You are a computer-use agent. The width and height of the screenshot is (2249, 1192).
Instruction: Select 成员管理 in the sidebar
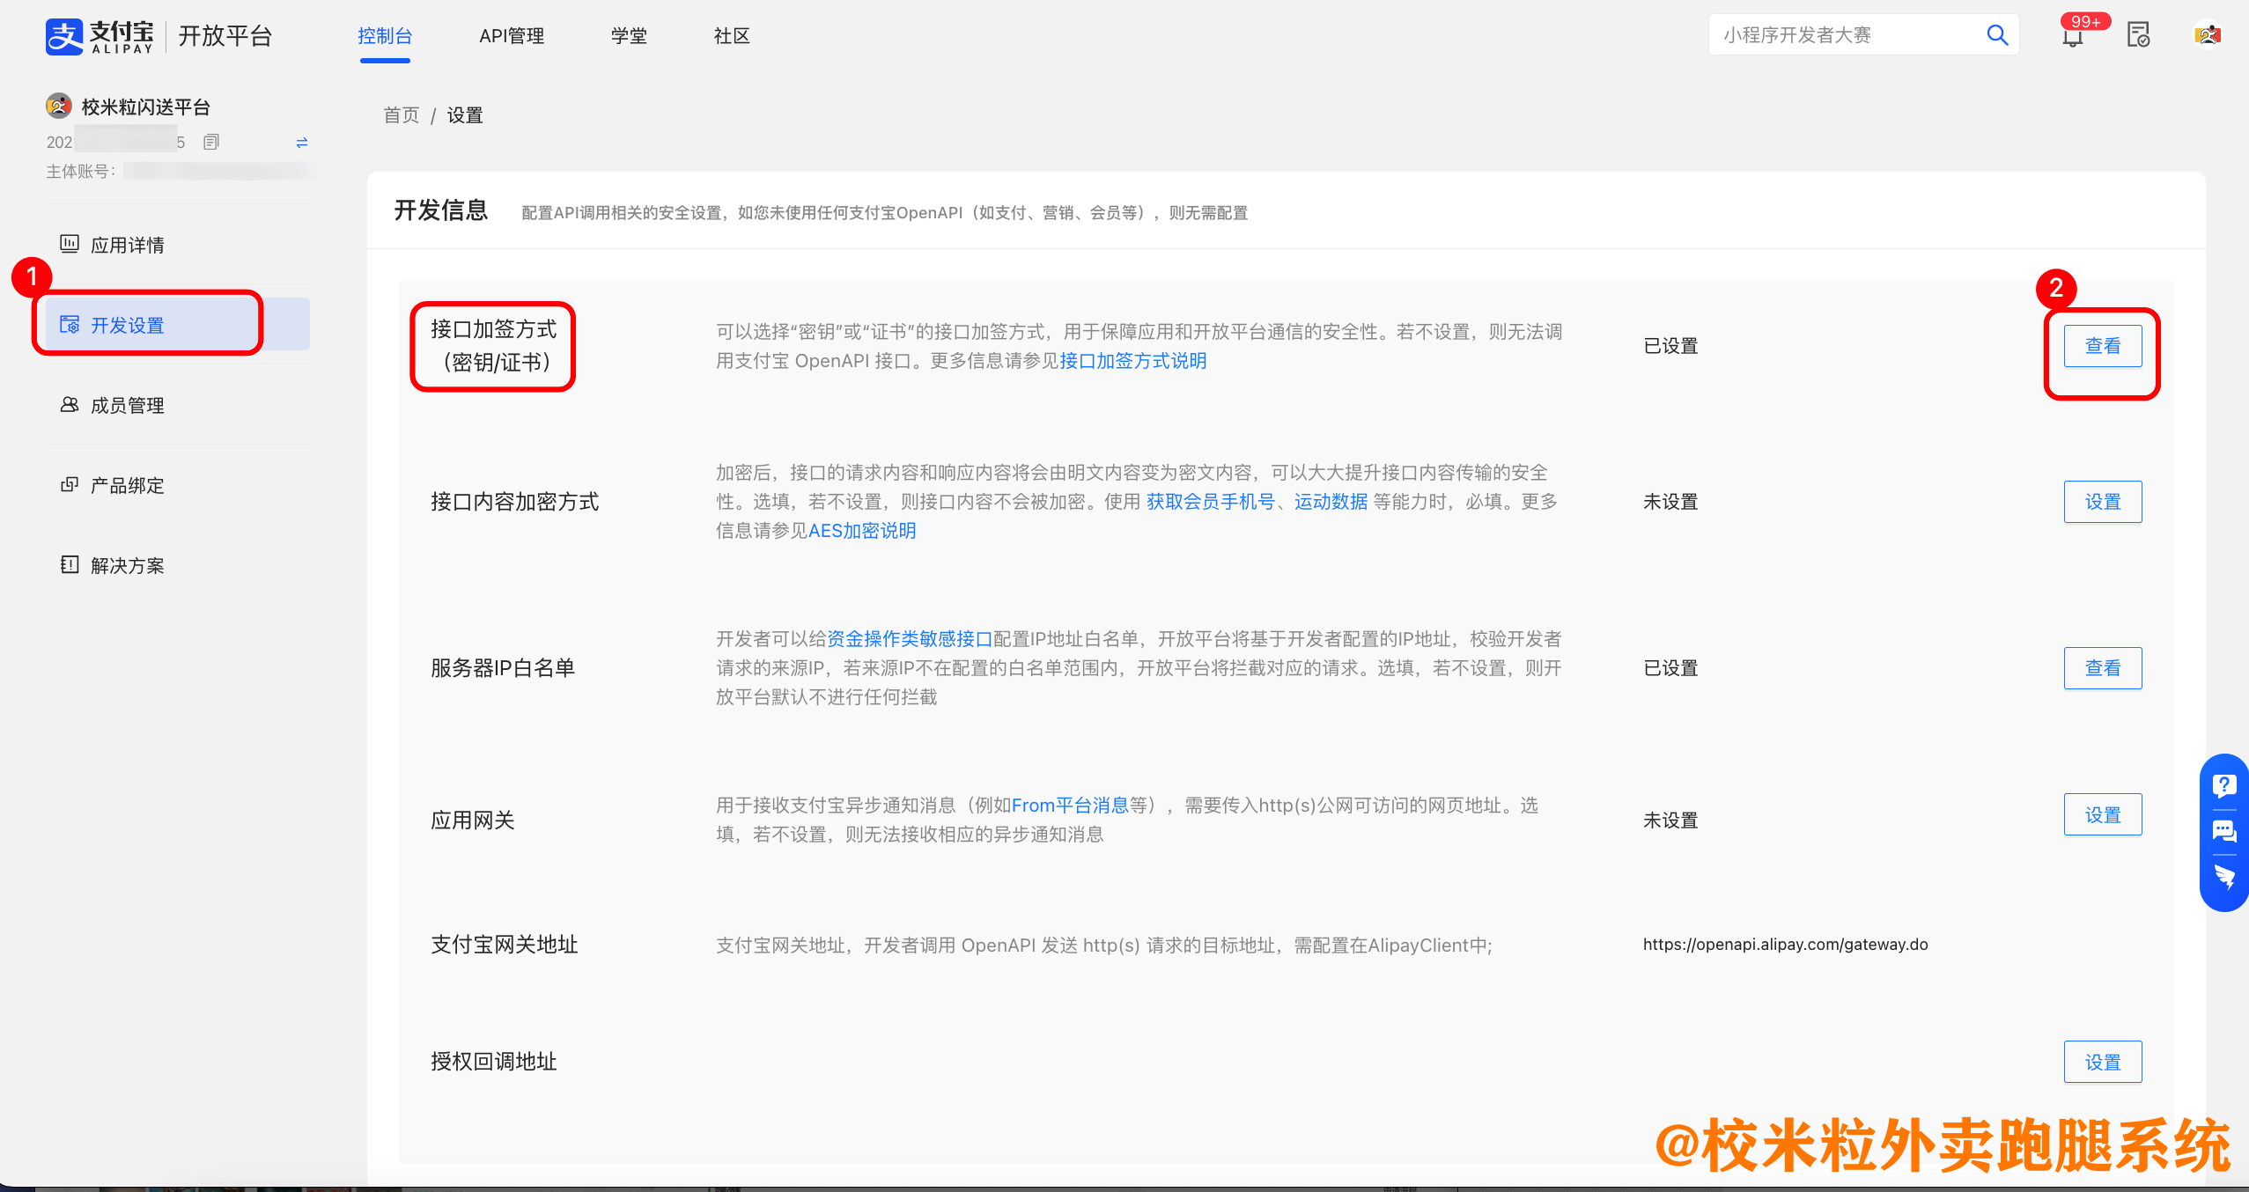(128, 405)
